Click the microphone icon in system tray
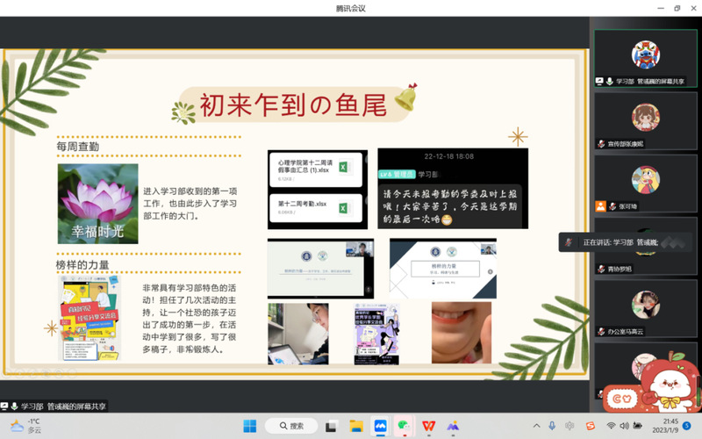Screen dimensions: 702x439 tap(552, 426)
